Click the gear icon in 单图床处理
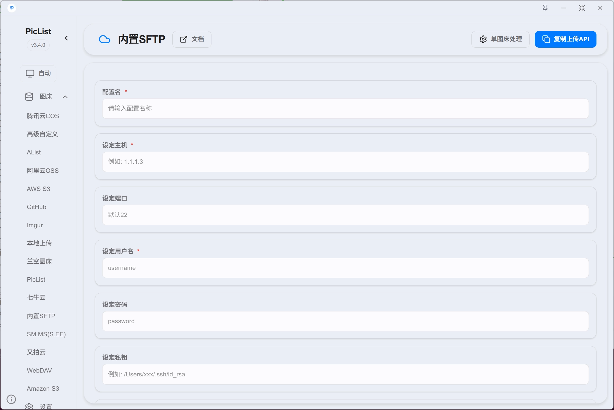The width and height of the screenshot is (614, 410). coord(483,39)
